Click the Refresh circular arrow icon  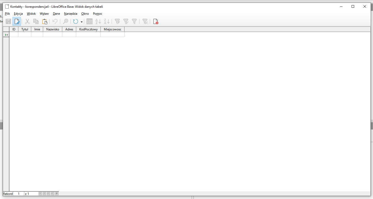tap(75, 22)
